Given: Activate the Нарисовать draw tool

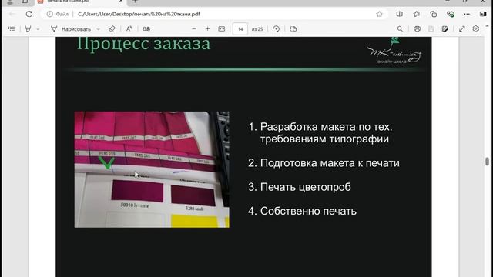Looking at the screenshot, I should point(71,29).
